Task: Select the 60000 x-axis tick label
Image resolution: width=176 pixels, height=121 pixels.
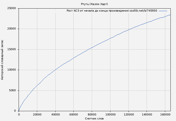Action: (73, 114)
